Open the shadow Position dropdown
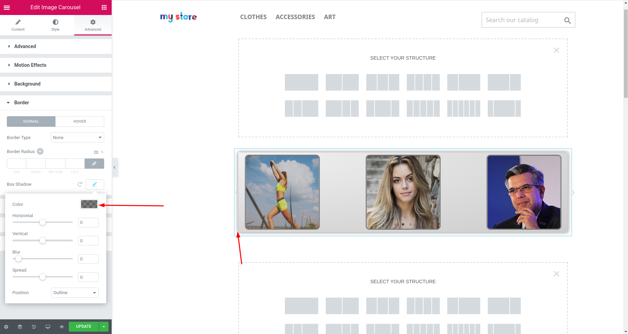628x334 pixels. pos(75,293)
